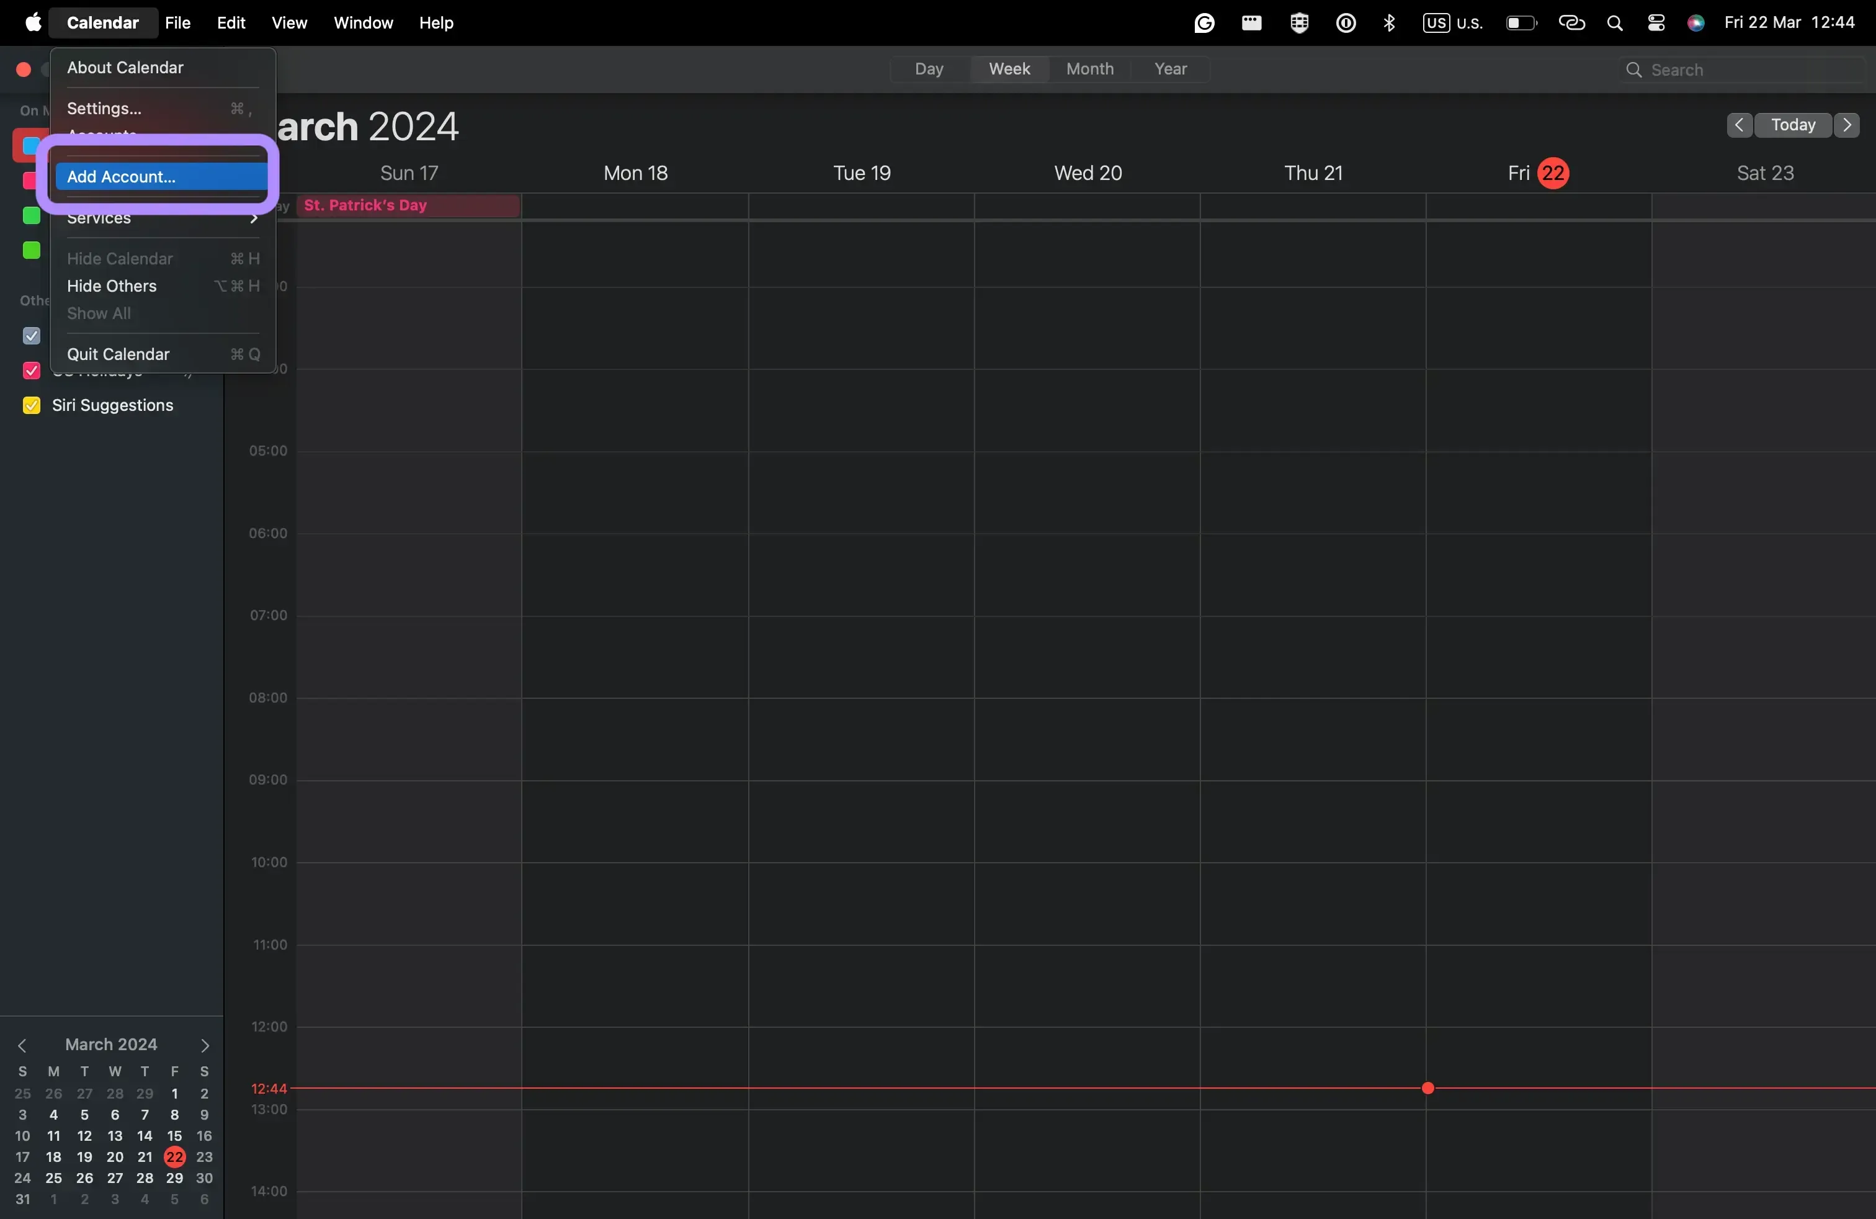Open Spotlight search magnifier icon
This screenshot has width=1876, height=1219.
1614,24
